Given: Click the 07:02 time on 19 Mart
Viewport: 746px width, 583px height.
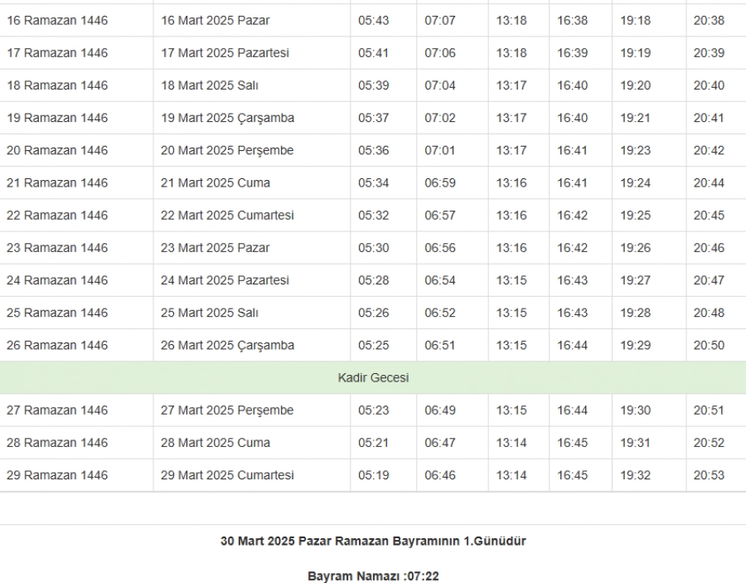Looking at the screenshot, I should coord(440,118).
